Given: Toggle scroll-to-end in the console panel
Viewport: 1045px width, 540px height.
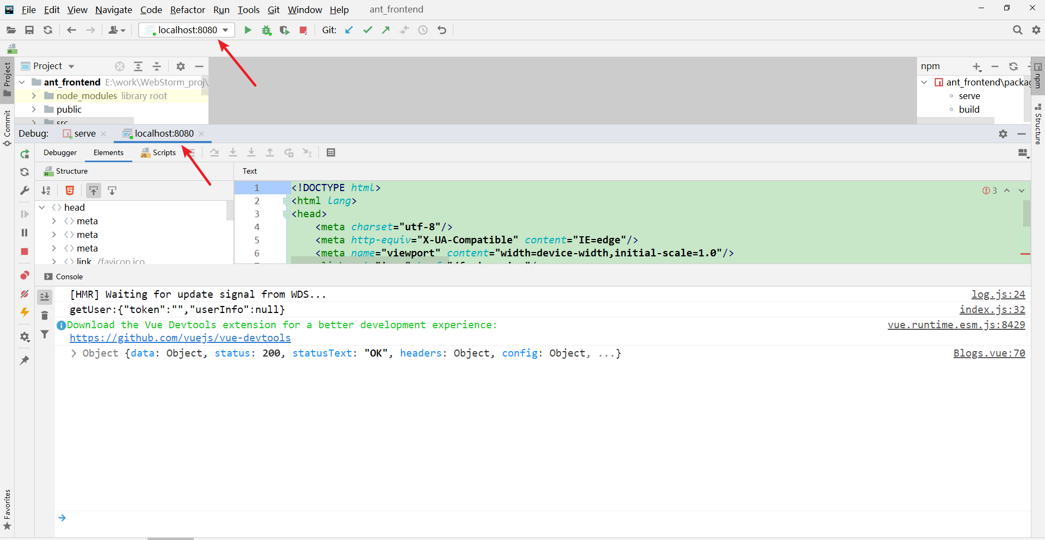Looking at the screenshot, I should point(45,296).
